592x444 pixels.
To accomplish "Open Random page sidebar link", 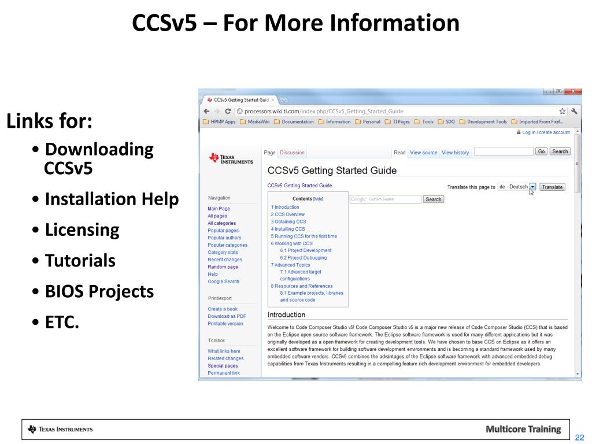I will click(x=223, y=267).
